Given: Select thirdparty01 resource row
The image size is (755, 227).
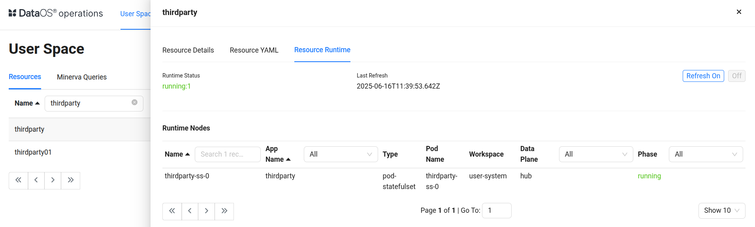Looking at the screenshot, I should tap(33, 152).
